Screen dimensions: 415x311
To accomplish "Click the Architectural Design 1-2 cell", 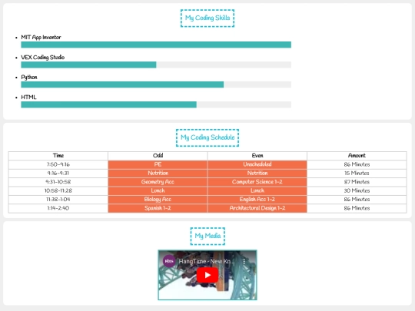I will click(x=257, y=208).
